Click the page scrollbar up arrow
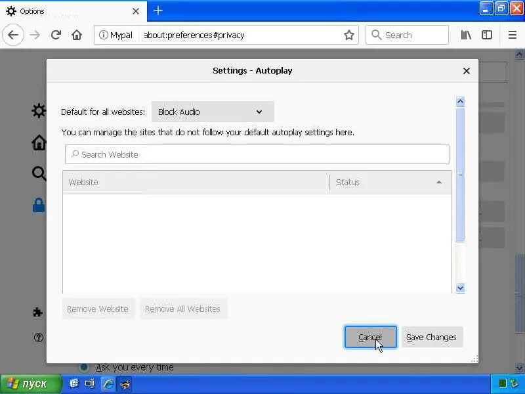This screenshot has height=394, width=525. (519, 55)
